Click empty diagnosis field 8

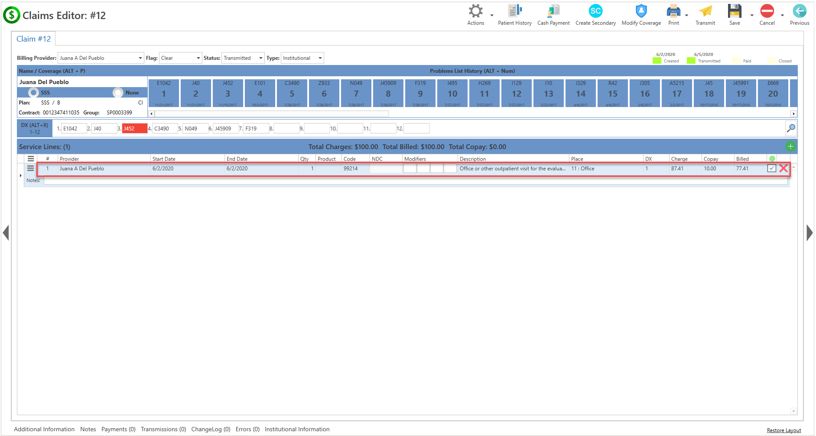coord(286,128)
